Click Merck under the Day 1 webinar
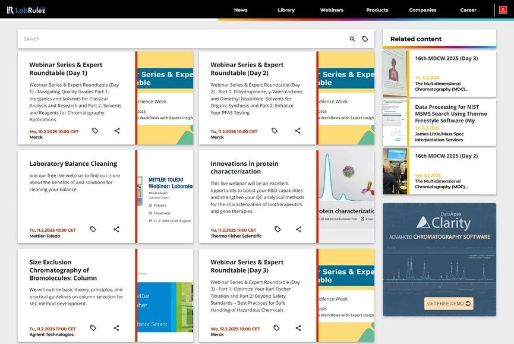Viewport: 514px width, 344px height. click(37, 137)
